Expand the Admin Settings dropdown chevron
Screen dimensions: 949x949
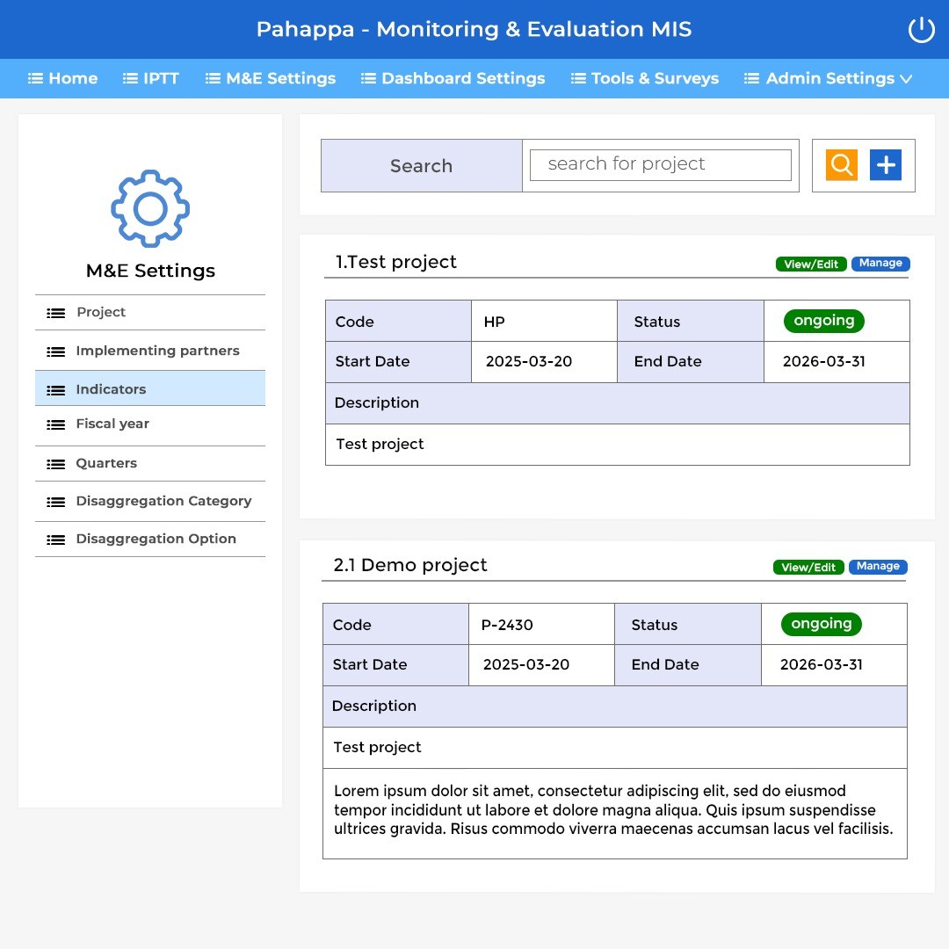[x=906, y=79]
